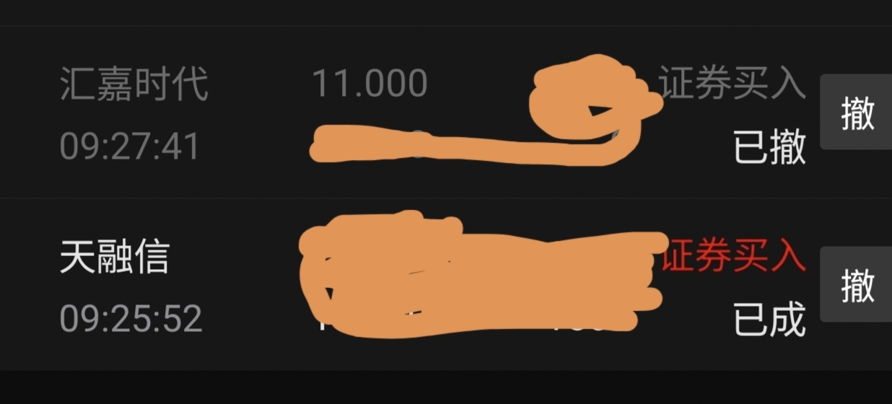Tap the 撤 button for 汇嘉时代 order

point(856,112)
